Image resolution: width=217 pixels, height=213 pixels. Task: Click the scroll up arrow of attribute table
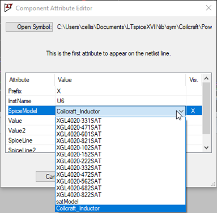(207, 78)
